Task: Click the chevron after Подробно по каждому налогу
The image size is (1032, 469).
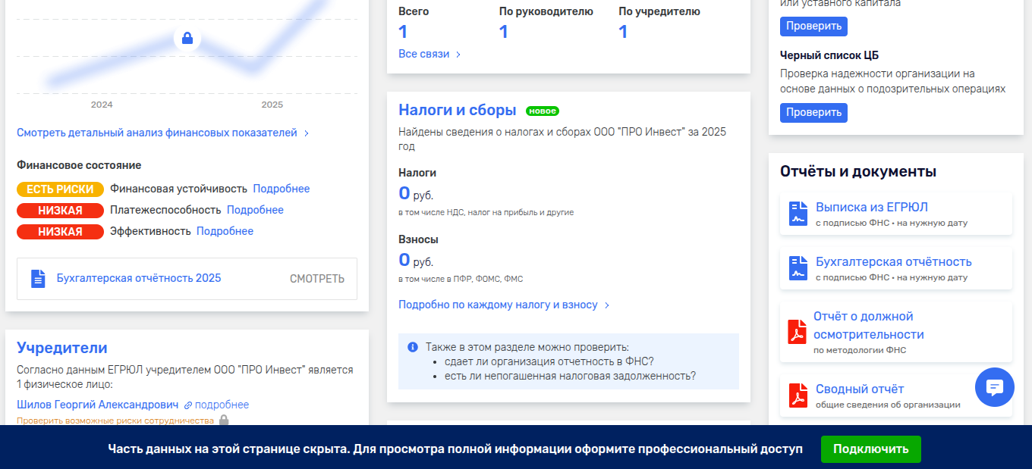Action: (x=607, y=305)
